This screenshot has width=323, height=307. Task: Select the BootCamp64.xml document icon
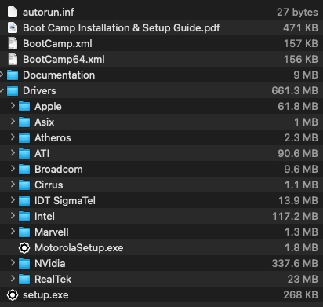point(13,59)
